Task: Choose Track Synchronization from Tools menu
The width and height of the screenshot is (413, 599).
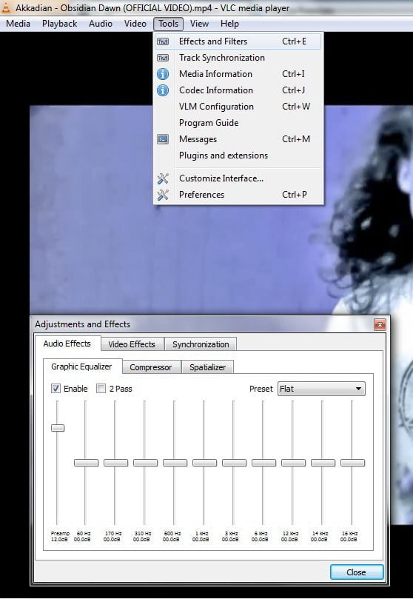Action: click(x=238, y=58)
